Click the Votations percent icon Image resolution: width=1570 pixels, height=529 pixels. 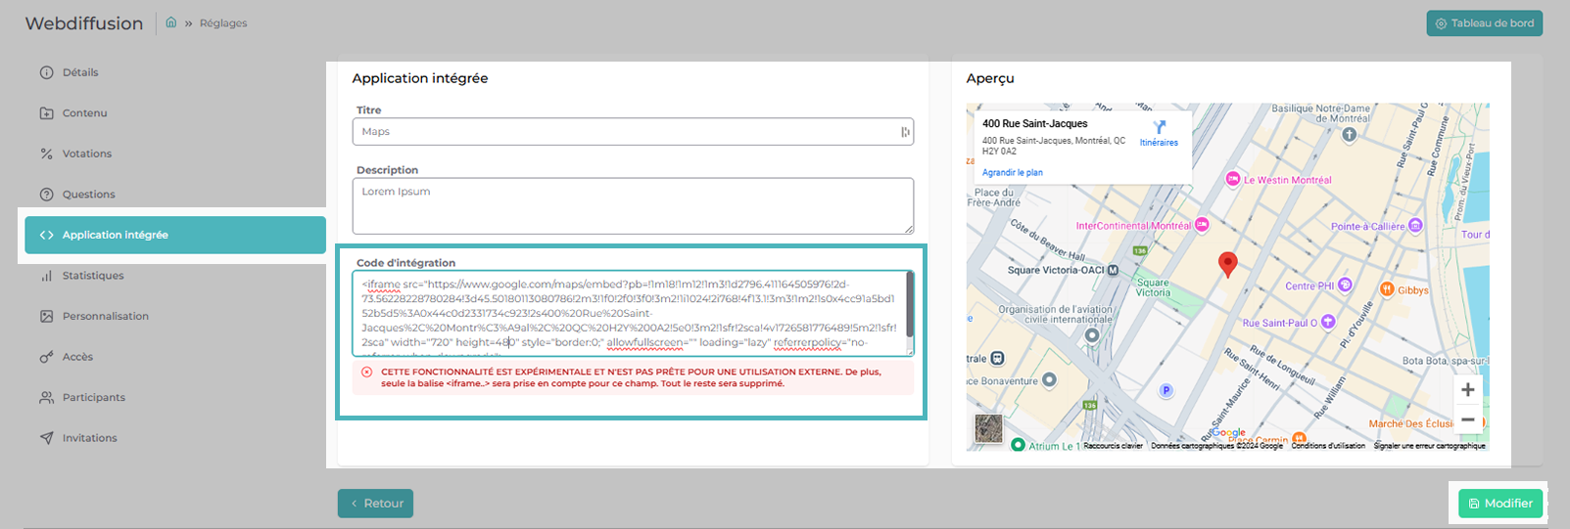tap(46, 154)
